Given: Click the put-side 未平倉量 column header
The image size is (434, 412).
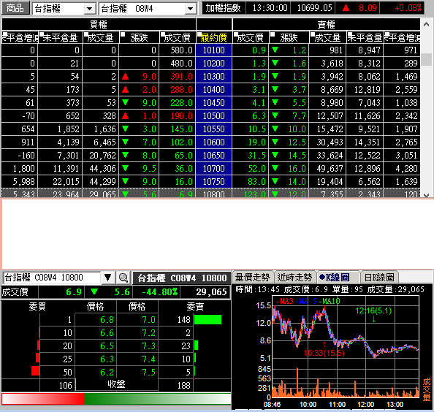Looking at the screenshot, I should [x=365, y=37].
